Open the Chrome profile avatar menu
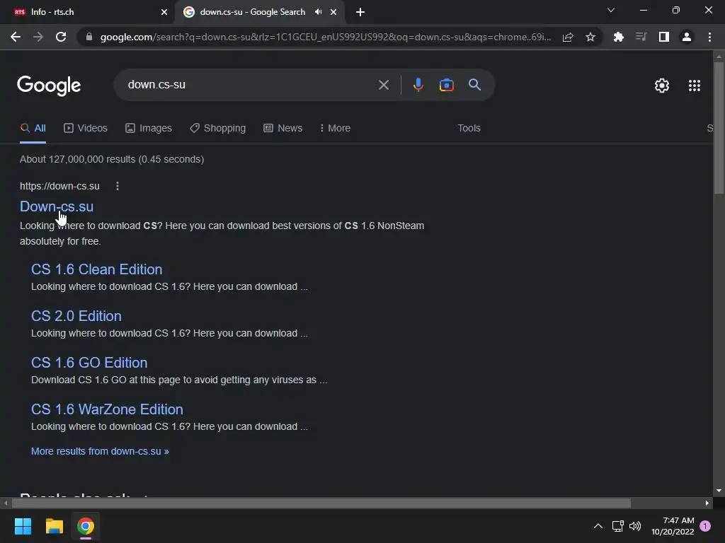This screenshot has width=725, height=543. pyautogui.click(x=687, y=37)
